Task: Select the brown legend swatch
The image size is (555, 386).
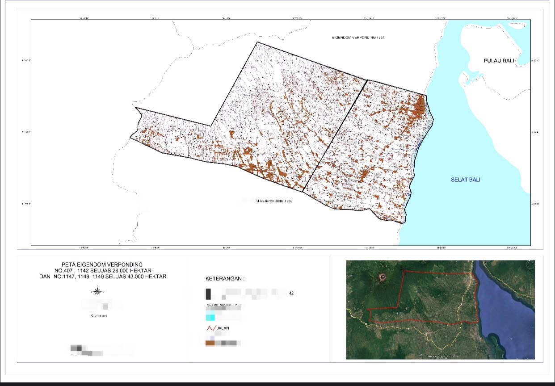Action: tap(210, 343)
